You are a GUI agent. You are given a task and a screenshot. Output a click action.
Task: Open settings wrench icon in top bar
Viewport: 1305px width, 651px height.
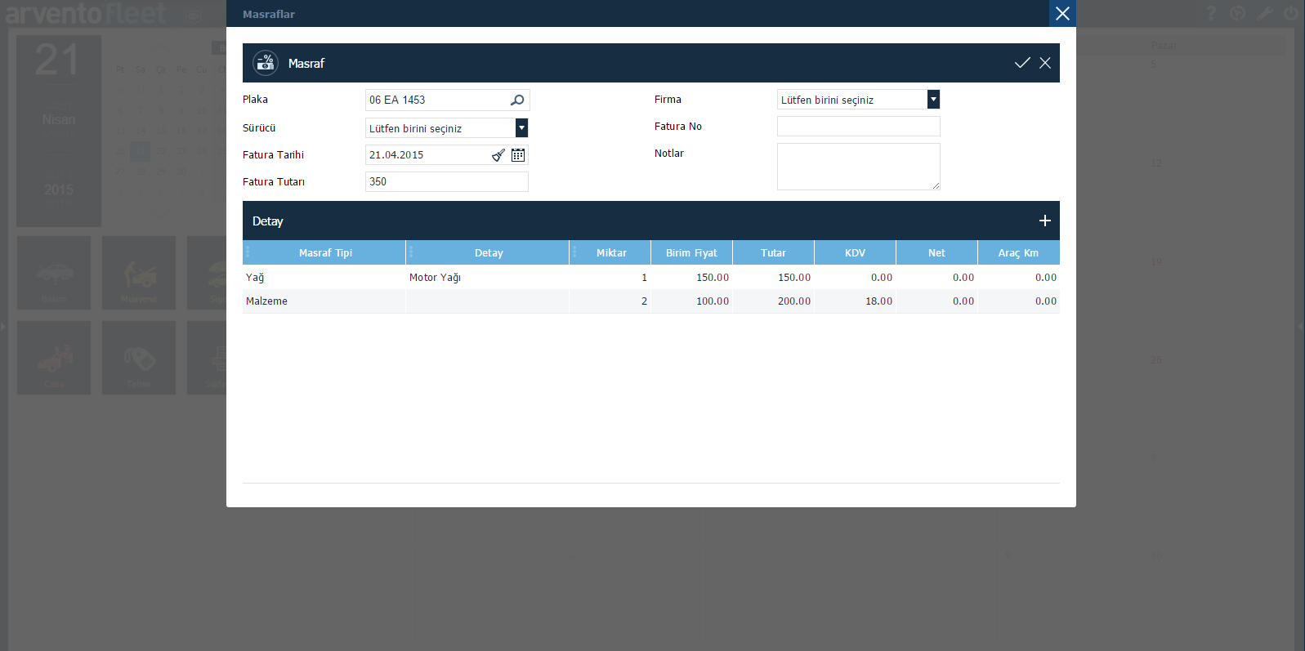[1264, 13]
